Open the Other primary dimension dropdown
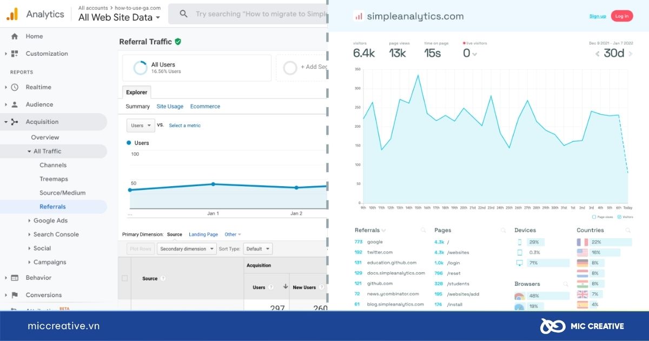649x341 pixels. (233, 234)
